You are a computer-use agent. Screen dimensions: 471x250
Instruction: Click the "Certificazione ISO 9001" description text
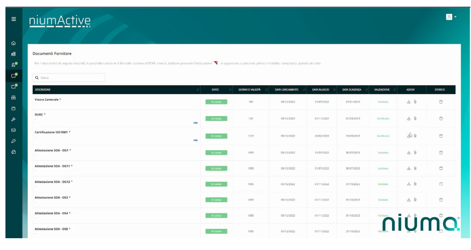(51, 132)
